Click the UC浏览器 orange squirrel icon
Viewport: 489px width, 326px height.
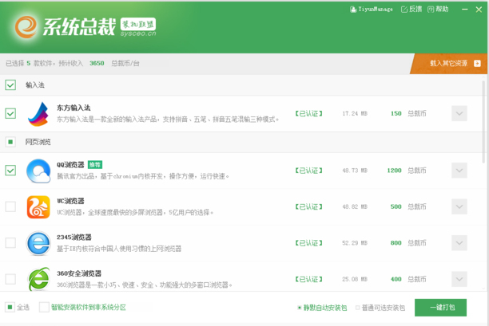click(x=38, y=207)
